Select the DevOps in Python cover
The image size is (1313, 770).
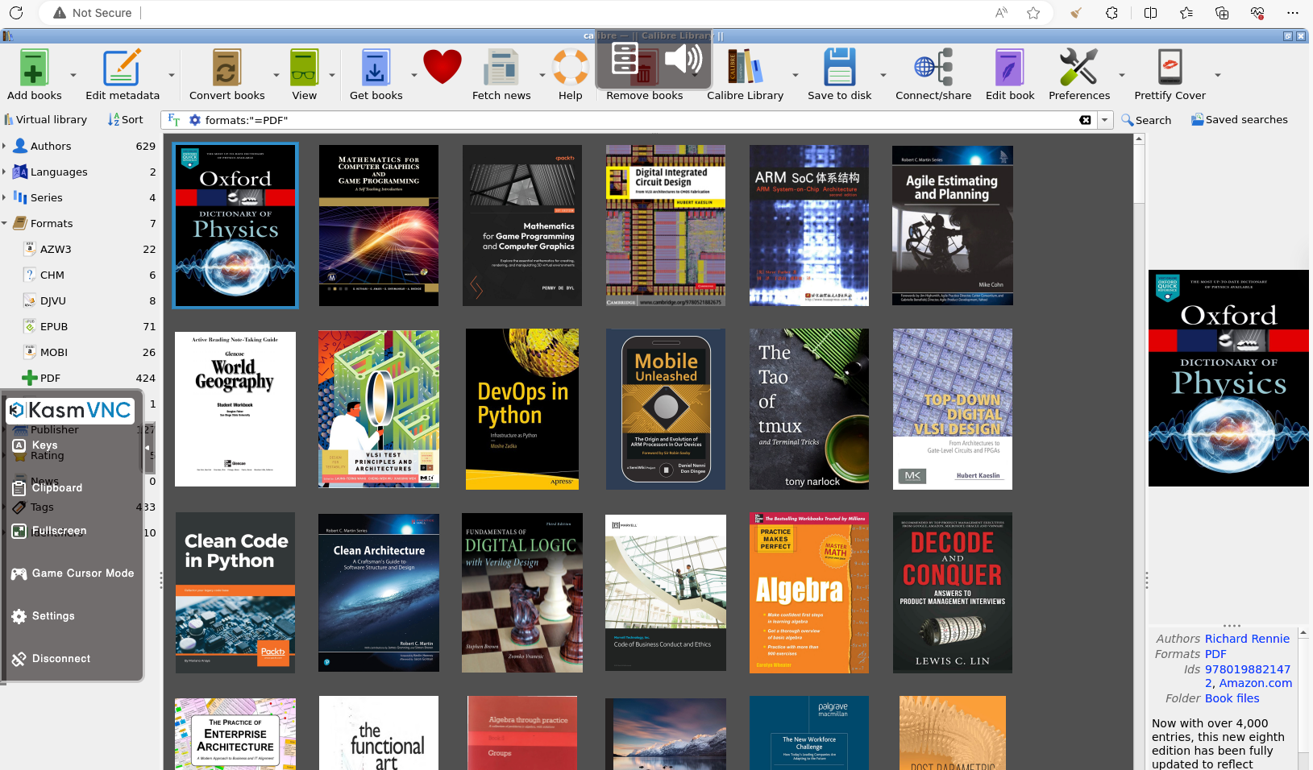coord(522,409)
